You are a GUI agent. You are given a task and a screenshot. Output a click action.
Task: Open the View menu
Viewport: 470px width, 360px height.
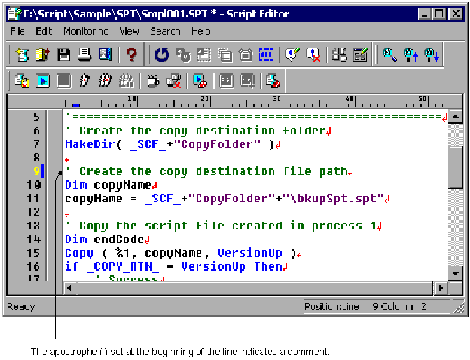pyautogui.click(x=129, y=31)
